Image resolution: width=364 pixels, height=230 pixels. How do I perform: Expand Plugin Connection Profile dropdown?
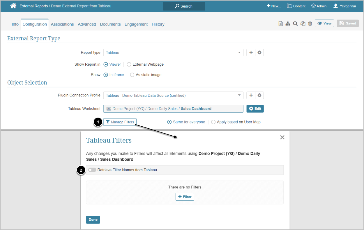click(x=173, y=95)
